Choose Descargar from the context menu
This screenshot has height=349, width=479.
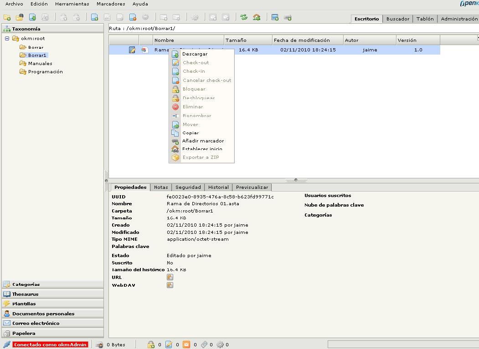coord(201,54)
